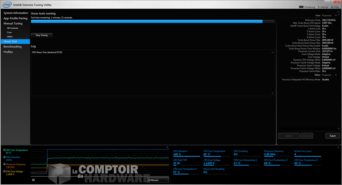Click the Active Core Count tile
Image resolution: width=342 pixels, height=185 pixels.
click(308, 153)
